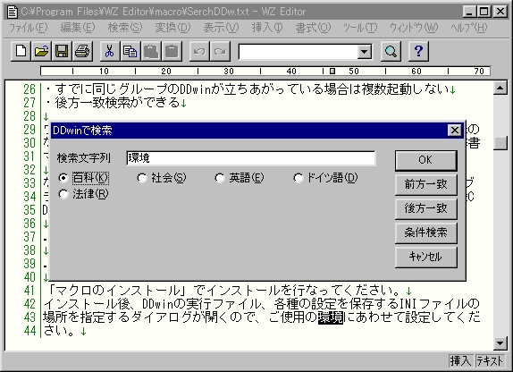Click the second clipboard icon in toolbar

coord(172,51)
